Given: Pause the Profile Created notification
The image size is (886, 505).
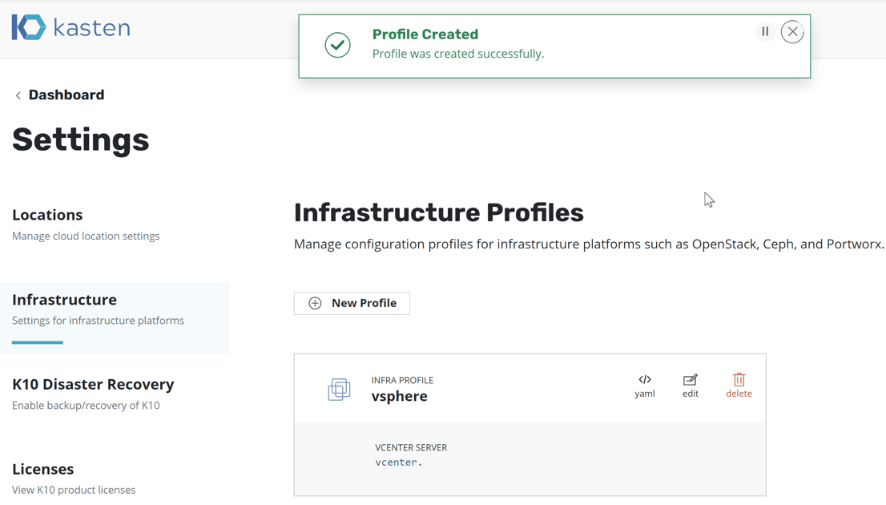Looking at the screenshot, I should 765,32.
